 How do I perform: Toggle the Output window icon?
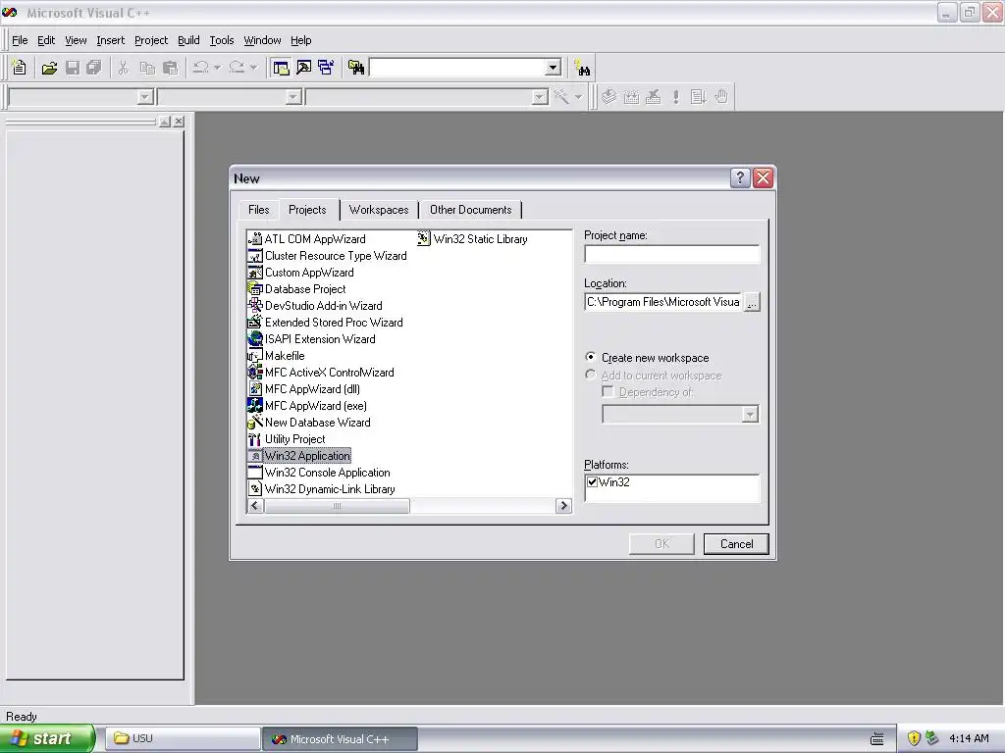[304, 68]
